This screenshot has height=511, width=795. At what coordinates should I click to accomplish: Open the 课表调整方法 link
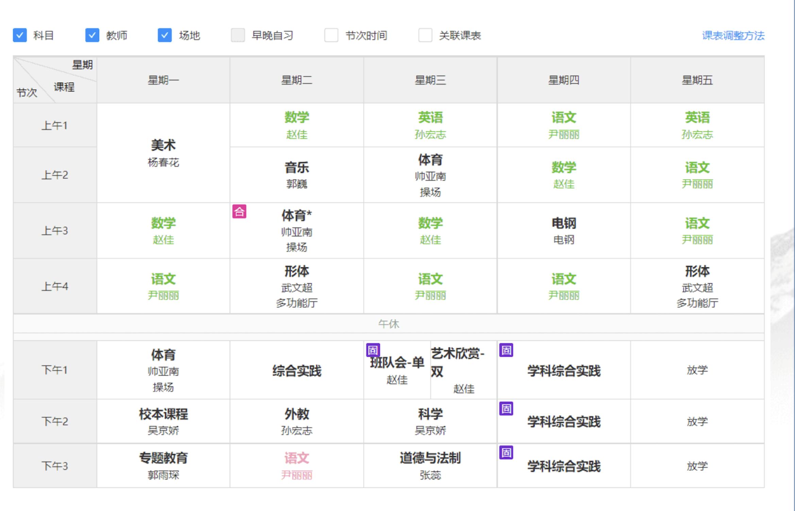coord(733,35)
